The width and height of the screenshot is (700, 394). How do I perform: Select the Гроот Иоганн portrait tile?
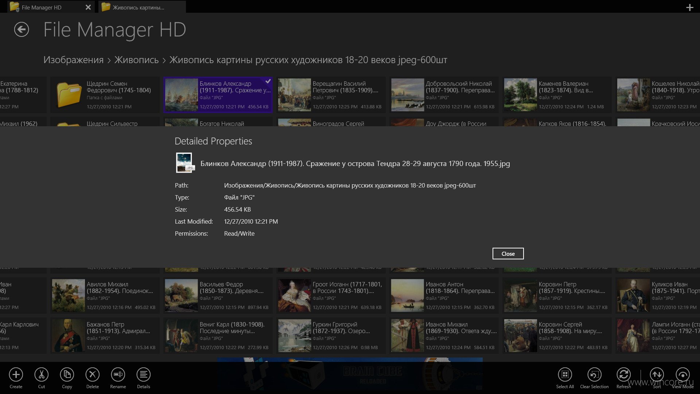331,295
